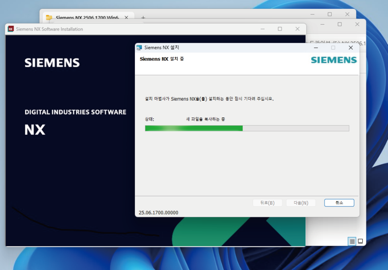Click the installation progress bar
Viewport: 388px width, 270px height.
pyautogui.click(x=247, y=128)
